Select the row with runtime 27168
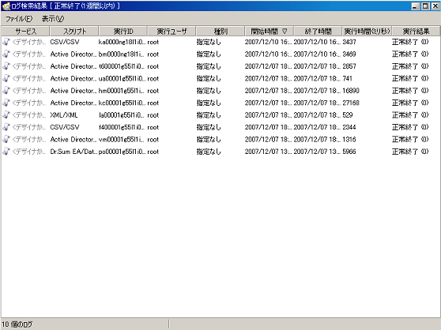 [220, 103]
